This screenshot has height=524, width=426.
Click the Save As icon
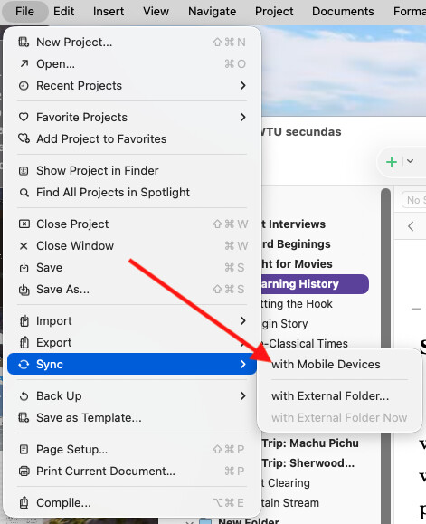(24, 290)
